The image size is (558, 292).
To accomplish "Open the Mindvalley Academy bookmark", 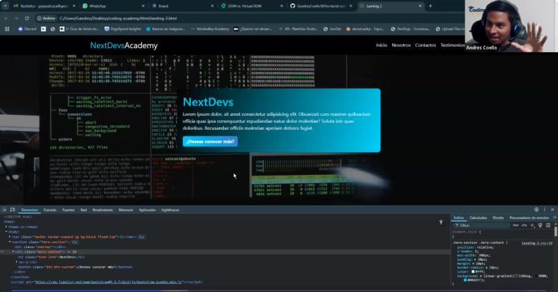I will [210, 29].
